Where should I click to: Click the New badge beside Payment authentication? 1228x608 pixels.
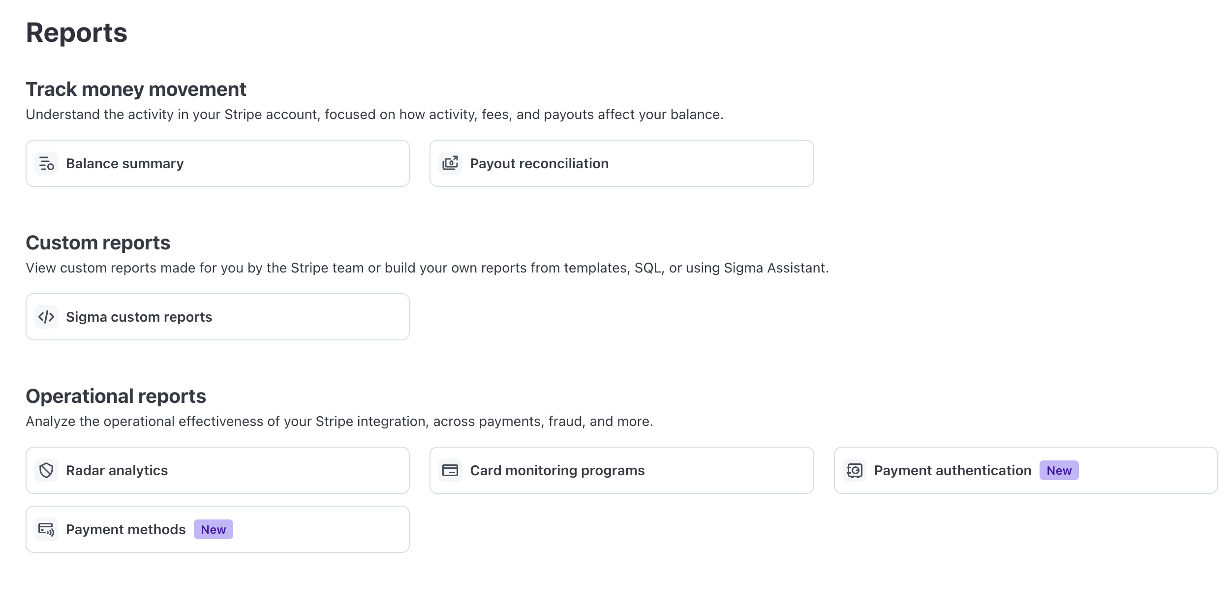1059,470
